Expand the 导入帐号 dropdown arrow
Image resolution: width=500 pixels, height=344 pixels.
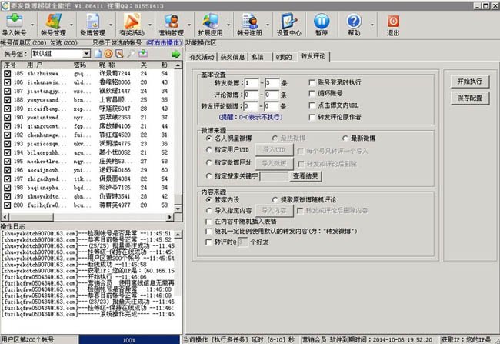click(x=32, y=25)
